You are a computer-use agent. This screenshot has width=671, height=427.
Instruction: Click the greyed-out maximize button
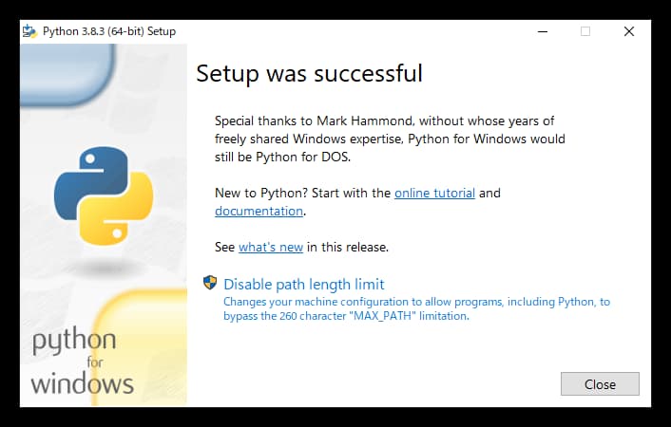pos(585,31)
